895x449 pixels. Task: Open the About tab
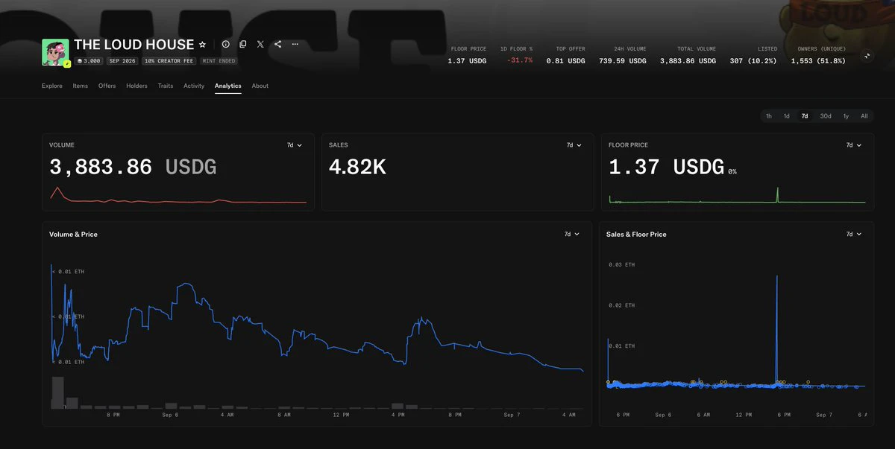coord(260,86)
